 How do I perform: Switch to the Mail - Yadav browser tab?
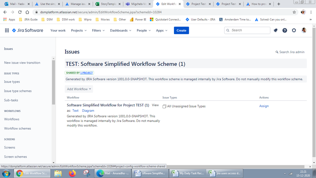click(x=17, y=4)
